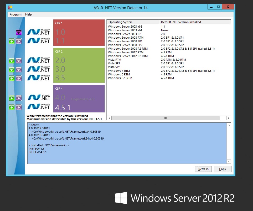This screenshot has width=253, height=211.
Task: Select the Windows Server 2008 SP1 row
Action: [x=169, y=41]
